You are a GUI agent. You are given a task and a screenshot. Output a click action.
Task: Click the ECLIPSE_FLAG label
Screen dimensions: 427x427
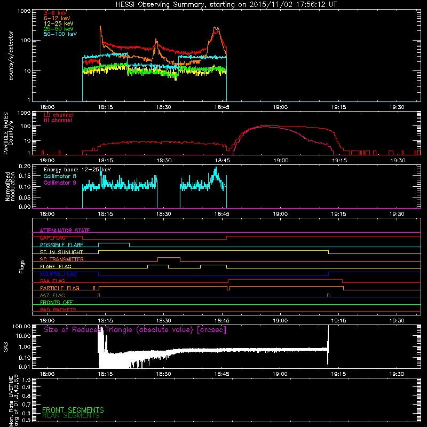point(58,274)
